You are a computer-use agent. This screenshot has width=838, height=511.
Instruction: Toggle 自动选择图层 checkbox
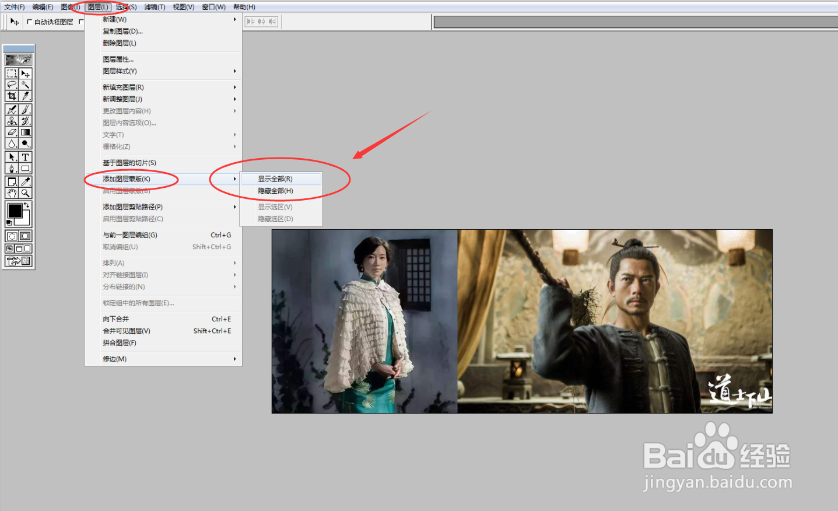tap(29, 22)
